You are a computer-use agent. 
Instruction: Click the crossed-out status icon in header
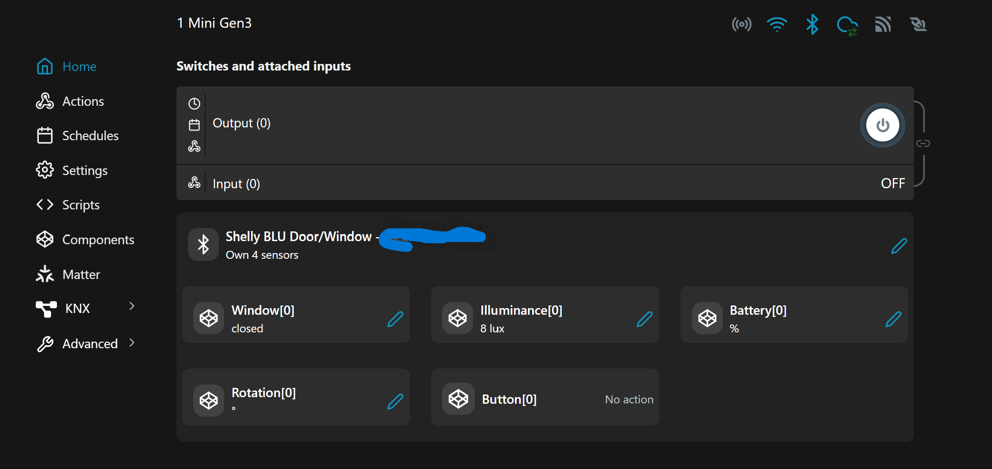[918, 24]
